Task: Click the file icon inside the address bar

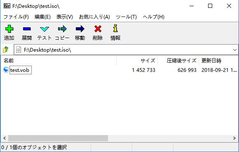Action: pos(19,50)
